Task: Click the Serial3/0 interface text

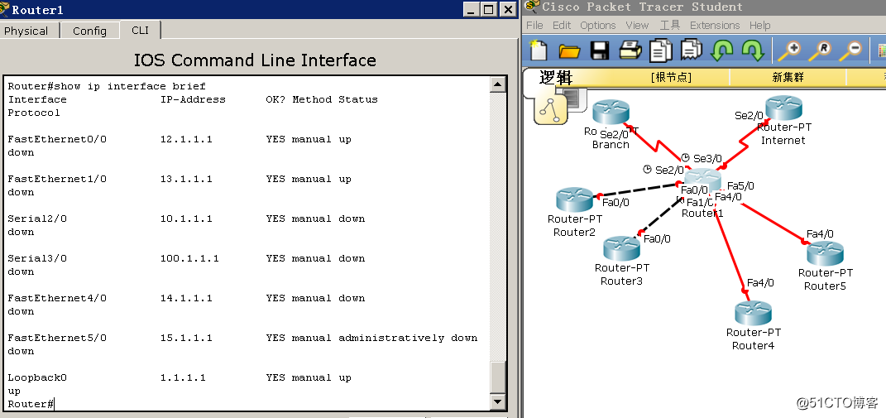Action: click(37, 258)
